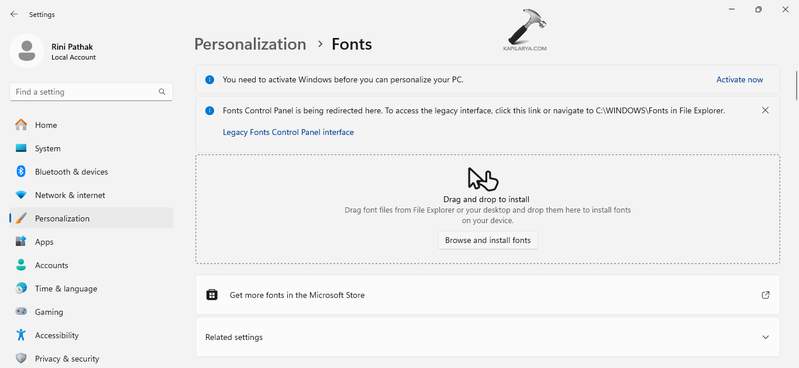Click the Personalization breadcrumb

(x=250, y=44)
